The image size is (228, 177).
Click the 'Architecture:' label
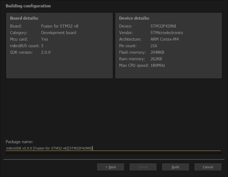coord(130,39)
